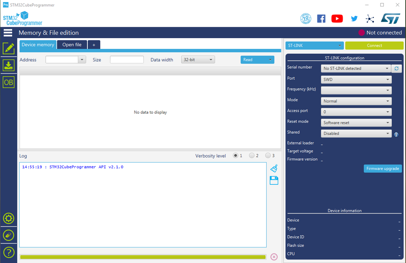Open the Data width 32-bit dropdown
The width and height of the screenshot is (406, 263).
click(198, 60)
